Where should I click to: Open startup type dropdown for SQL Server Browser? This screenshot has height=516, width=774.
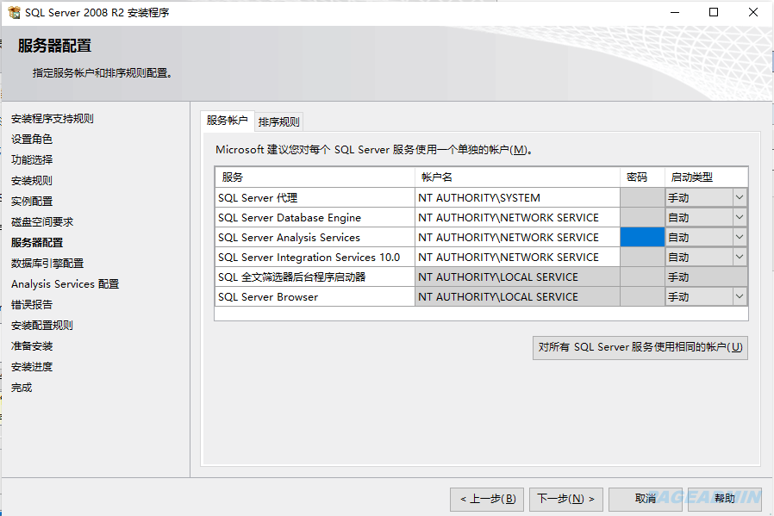coord(739,297)
